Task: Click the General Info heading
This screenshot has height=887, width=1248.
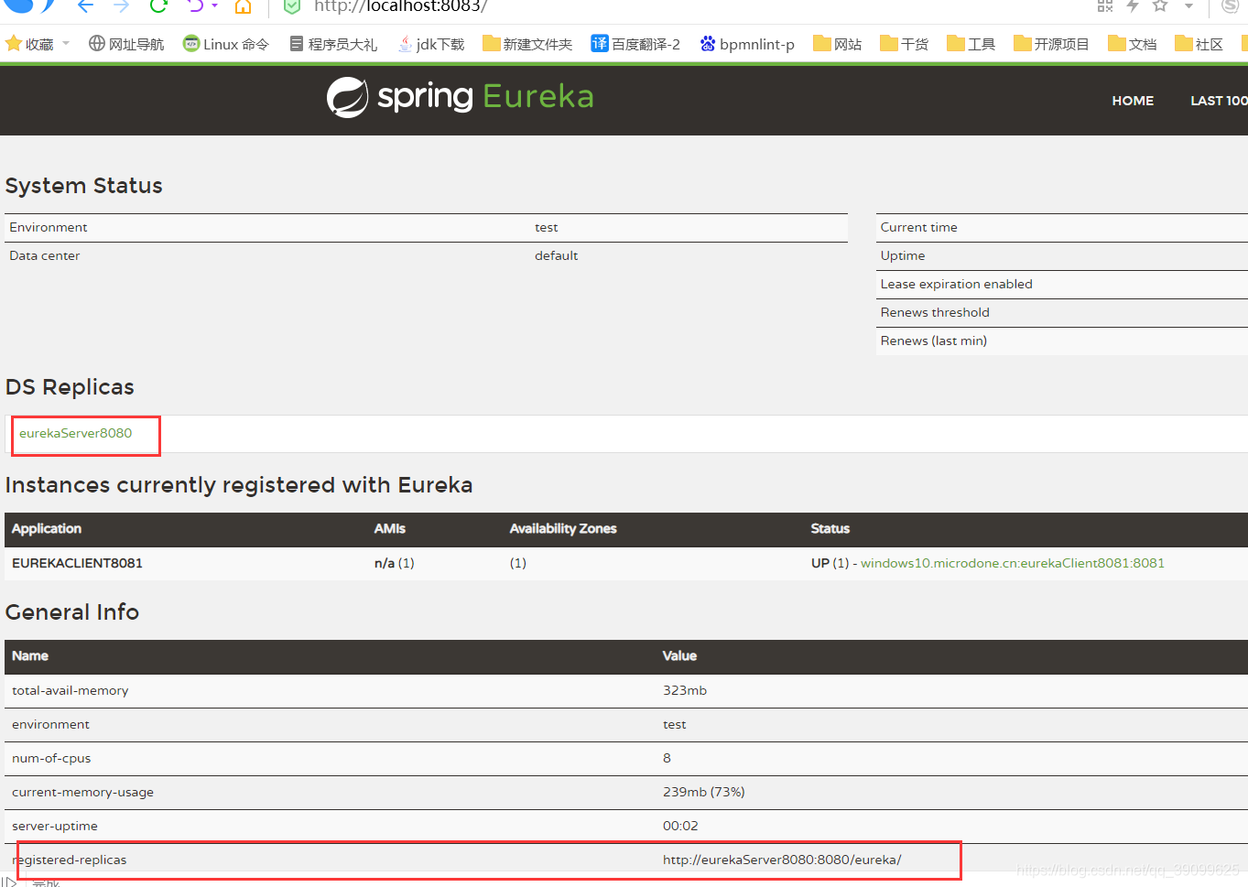Action: (72, 611)
